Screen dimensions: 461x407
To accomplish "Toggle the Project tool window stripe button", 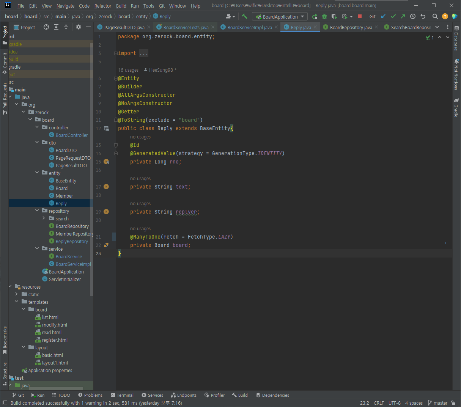I will coord(5,35).
